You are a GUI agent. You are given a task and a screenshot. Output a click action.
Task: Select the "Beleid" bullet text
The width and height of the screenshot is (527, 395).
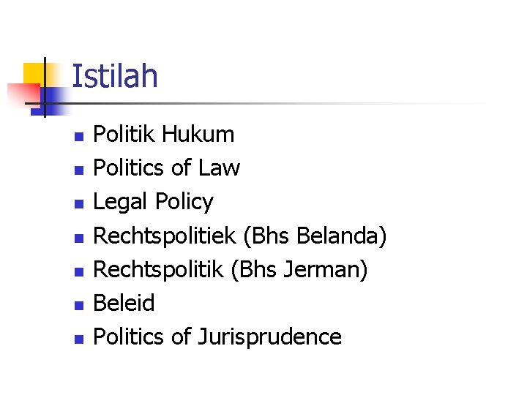point(124,303)
